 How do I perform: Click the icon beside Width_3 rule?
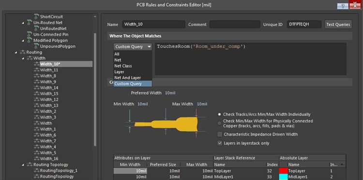37,117
